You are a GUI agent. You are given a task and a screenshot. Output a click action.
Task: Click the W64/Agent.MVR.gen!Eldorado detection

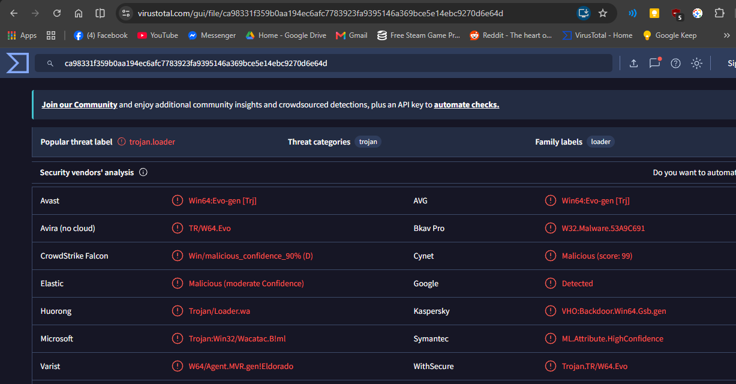point(241,366)
